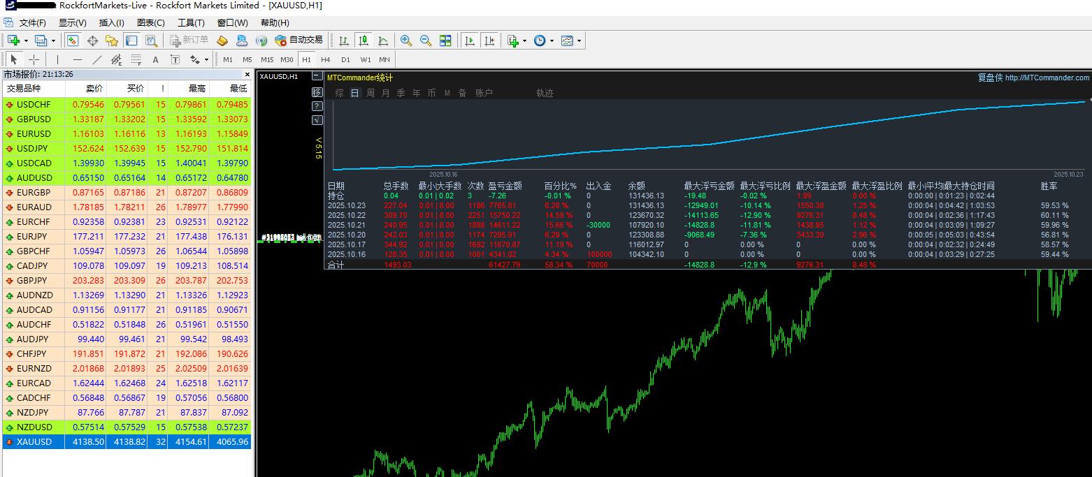1092x477 pixels.
Task: Switch to 周 weekly stats tab
Action: point(370,93)
